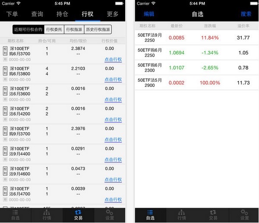Open the 持仓 tab
The image size is (259, 223).
pyautogui.click(x=62, y=14)
